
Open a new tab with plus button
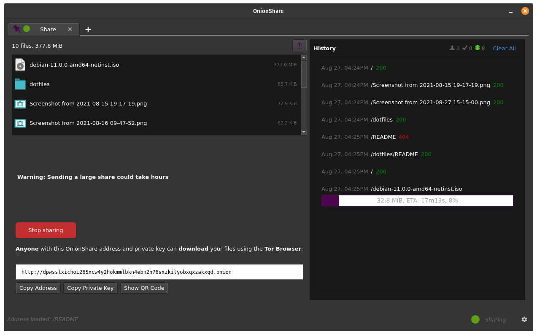click(x=88, y=29)
